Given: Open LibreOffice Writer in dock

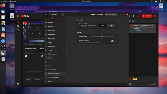Looking at the screenshot, I should 3,29.
